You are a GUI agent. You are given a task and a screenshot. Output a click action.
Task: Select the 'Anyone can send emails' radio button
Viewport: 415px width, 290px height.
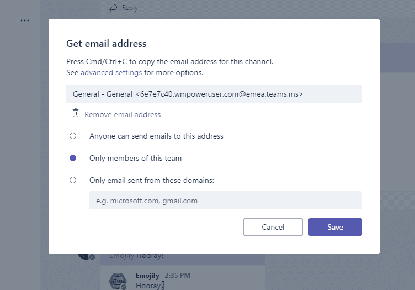73,136
